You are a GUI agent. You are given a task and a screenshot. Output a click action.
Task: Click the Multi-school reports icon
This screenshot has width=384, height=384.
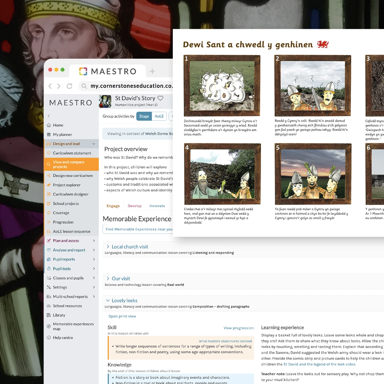pyautogui.click(x=49, y=297)
